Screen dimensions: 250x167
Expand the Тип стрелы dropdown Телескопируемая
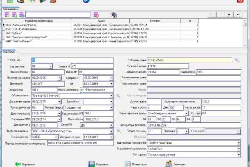[x=239, y=155]
